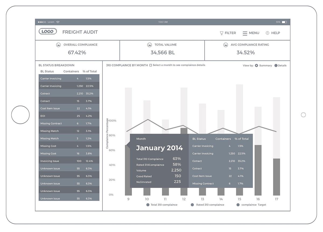Viewport: 323px width, 232px height.
Task: Select month 16 bar on the chart
Action: (x=258, y=170)
